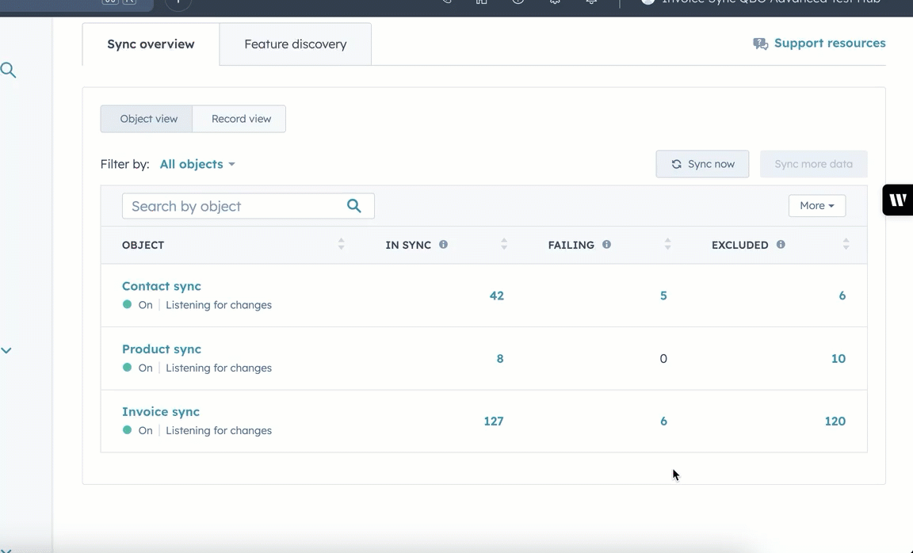Click green status dot under Product sync
Viewport: 913px width, 553px height.
(x=127, y=368)
